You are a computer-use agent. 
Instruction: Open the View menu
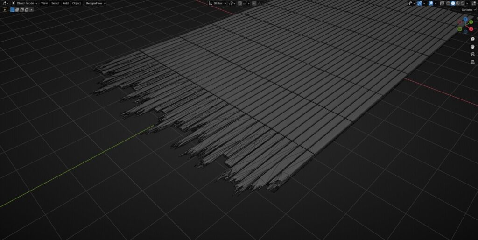(44, 3)
